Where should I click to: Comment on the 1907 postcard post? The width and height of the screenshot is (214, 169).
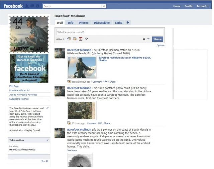click(92, 123)
